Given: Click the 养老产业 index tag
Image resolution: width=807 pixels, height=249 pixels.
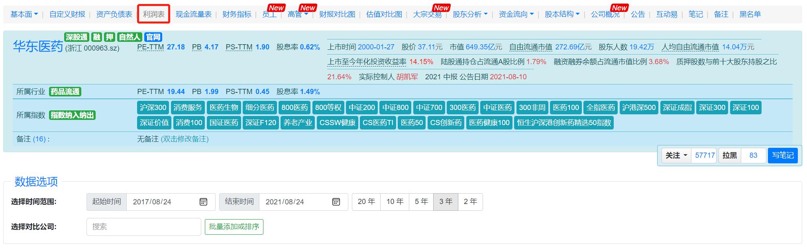Looking at the screenshot, I should [x=298, y=123].
